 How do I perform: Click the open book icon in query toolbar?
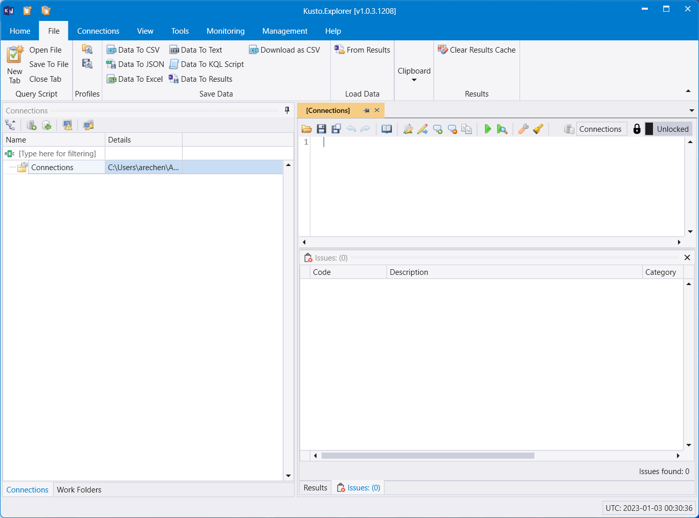(387, 129)
